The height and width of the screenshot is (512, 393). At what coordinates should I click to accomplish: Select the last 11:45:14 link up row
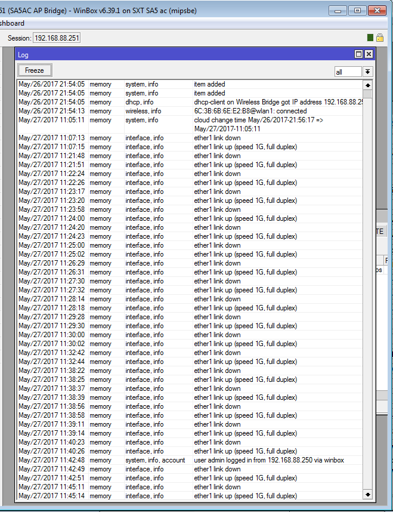190,496
